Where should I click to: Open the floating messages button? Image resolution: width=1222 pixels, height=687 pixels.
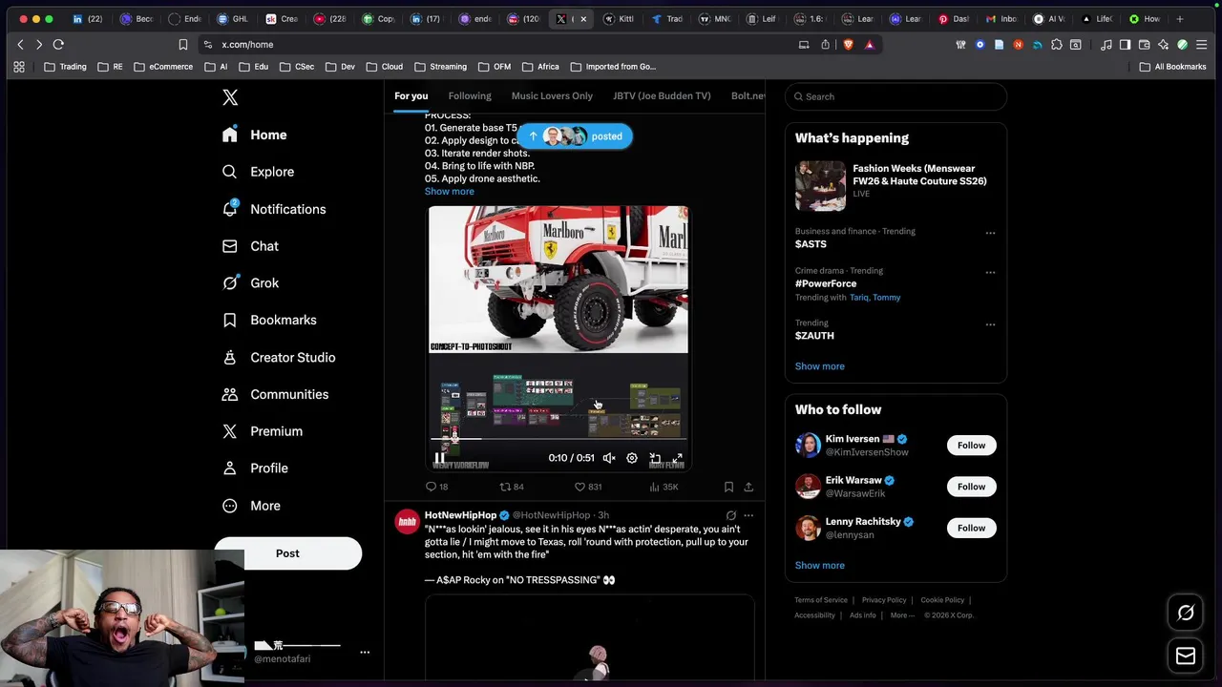point(1186,656)
